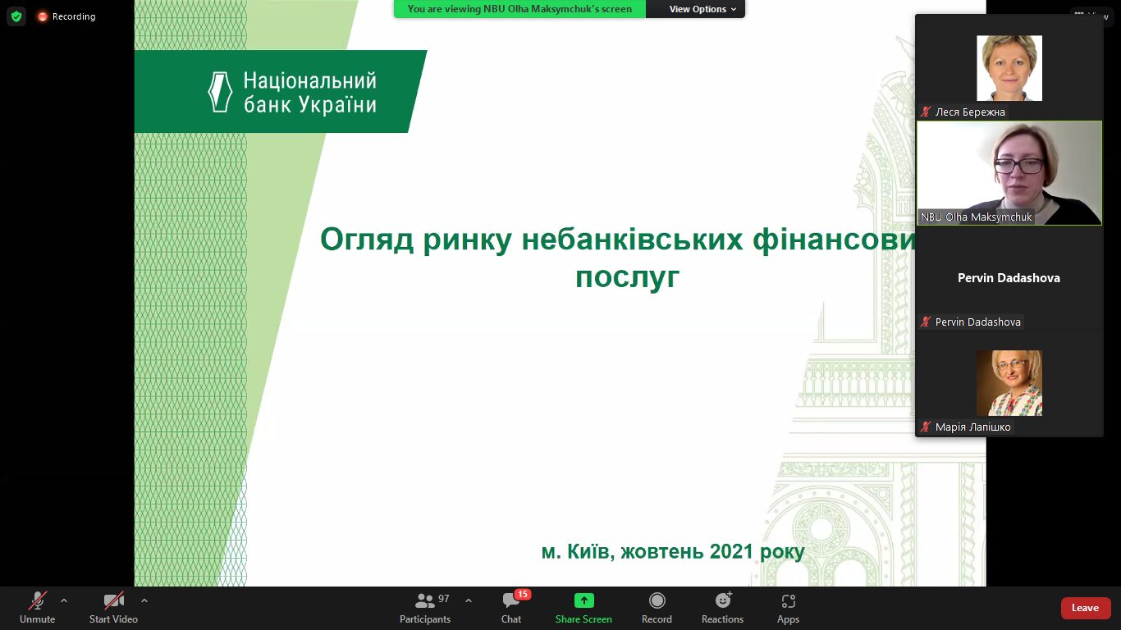Start your video camera
This screenshot has height=630, width=1121.
(x=113, y=608)
